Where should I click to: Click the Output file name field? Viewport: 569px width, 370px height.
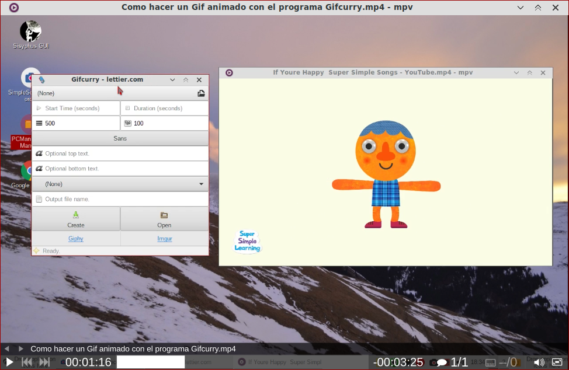tap(120, 198)
